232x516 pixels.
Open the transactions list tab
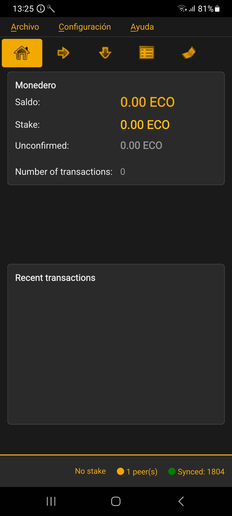point(147,53)
